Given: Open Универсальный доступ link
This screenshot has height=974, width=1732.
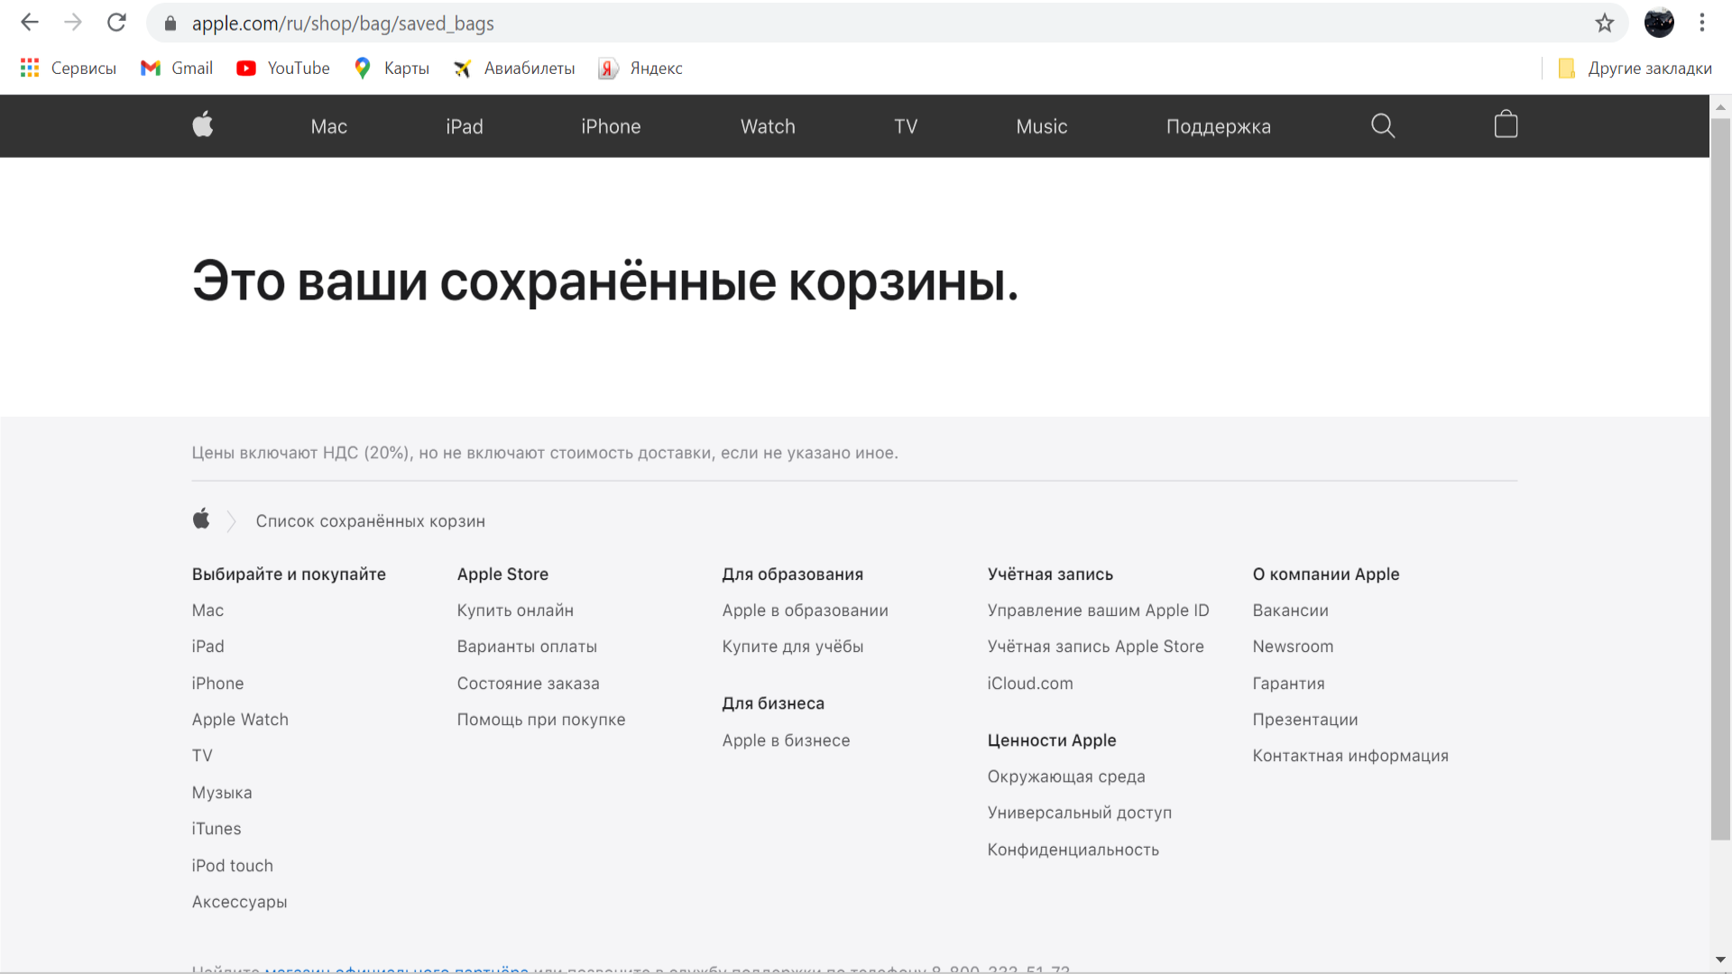Looking at the screenshot, I should (1079, 813).
